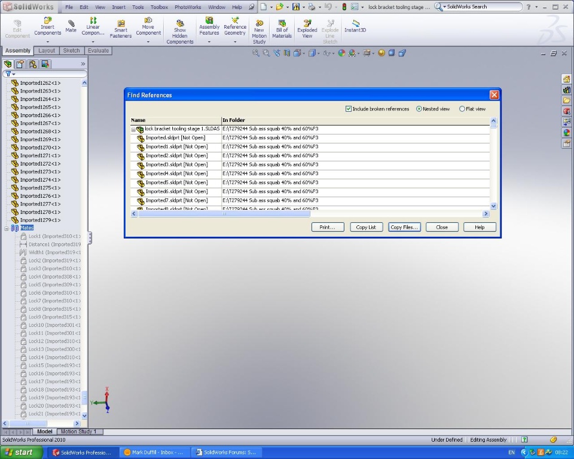Toggle Include broken references checkbox
Viewport: 574px width, 459px height.
pos(349,109)
